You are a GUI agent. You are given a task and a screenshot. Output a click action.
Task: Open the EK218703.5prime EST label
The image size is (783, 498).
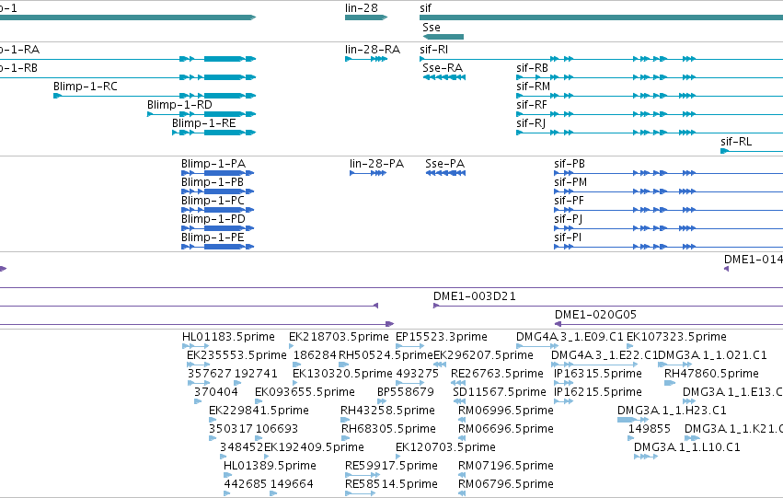[339, 337]
